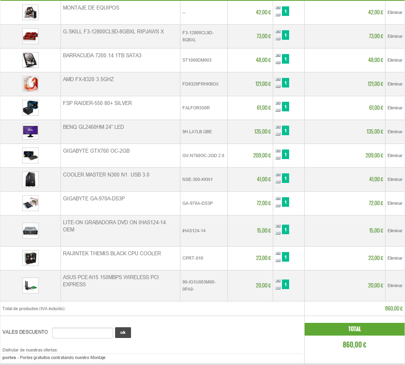Increase COOLER MASTER N300 case quantity
This screenshot has width=405, height=365.
pos(278,175)
